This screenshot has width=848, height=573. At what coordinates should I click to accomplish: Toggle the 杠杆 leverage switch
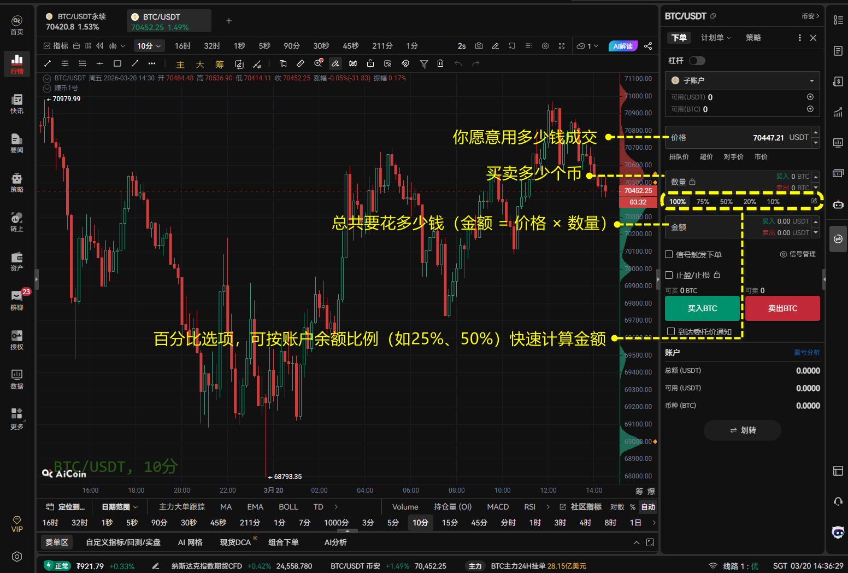click(x=697, y=60)
